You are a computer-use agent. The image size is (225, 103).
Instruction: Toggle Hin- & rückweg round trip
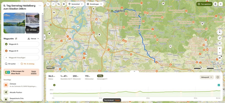click(x=27, y=64)
